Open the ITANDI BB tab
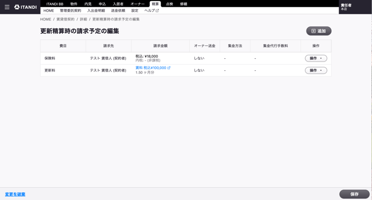The width and height of the screenshot is (372, 200). point(55,4)
